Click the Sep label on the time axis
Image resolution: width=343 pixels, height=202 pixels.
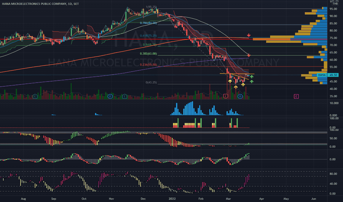pos(54,199)
